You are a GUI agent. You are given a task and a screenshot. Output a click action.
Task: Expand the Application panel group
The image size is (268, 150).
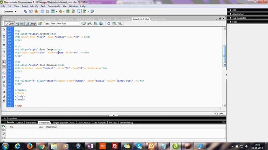pos(231,14)
